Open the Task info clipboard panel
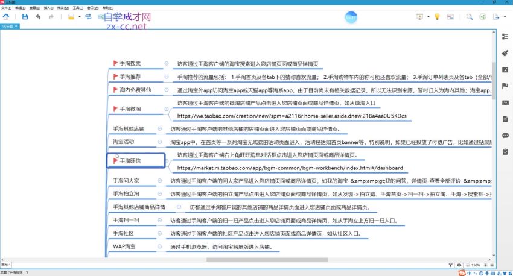Viewport: 513px width, 276px height. click(505, 151)
